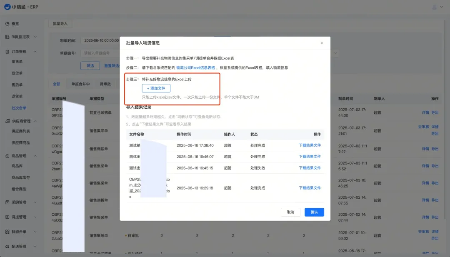Open 退货单 in sidebar

click(17, 96)
